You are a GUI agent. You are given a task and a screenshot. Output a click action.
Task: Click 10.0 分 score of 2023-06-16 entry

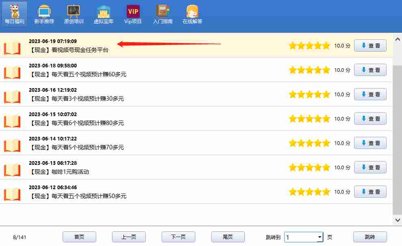click(342, 94)
